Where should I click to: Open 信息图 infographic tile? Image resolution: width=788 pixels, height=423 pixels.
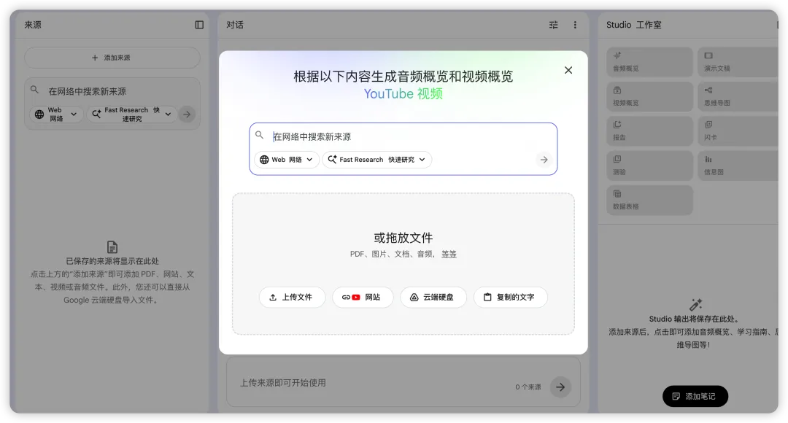(738, 166)
